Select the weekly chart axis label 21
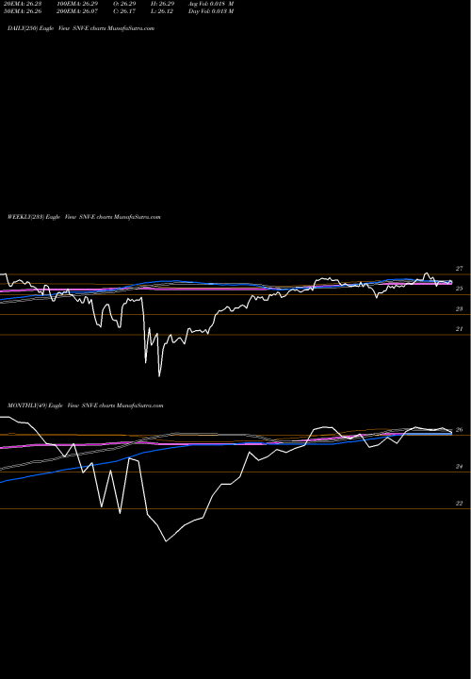 coord(460,329)
